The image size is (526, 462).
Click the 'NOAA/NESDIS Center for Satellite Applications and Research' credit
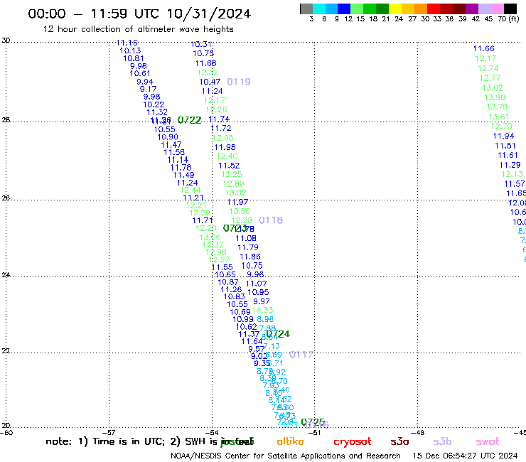[x=286, y=456]
